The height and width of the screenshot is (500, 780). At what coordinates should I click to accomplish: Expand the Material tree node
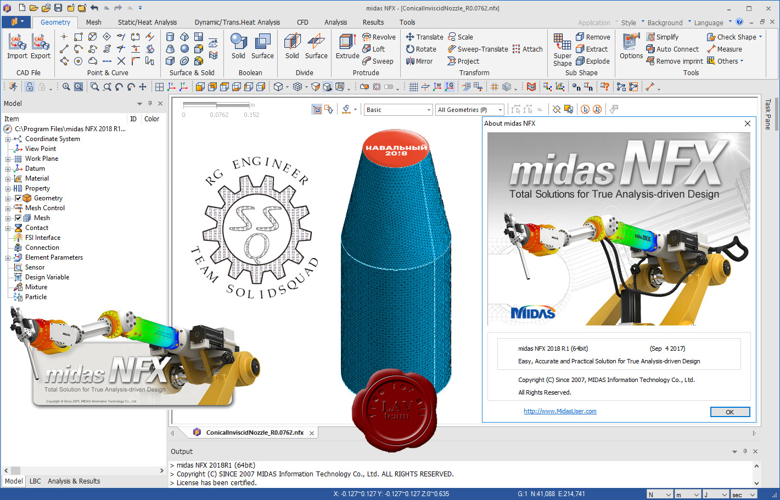click(x=8, y=179)
